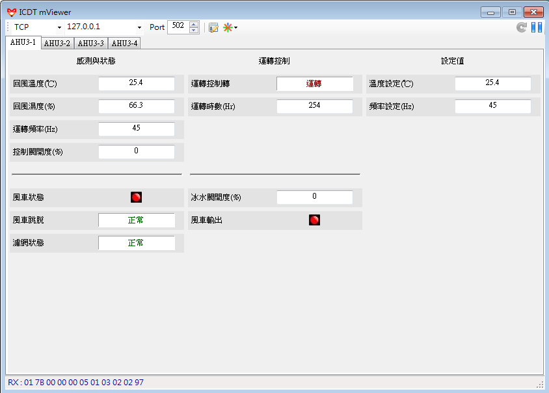This screenshot has height=393, width=549.
Task: Click the refresh arrow icon
Action: pos(521,27)
